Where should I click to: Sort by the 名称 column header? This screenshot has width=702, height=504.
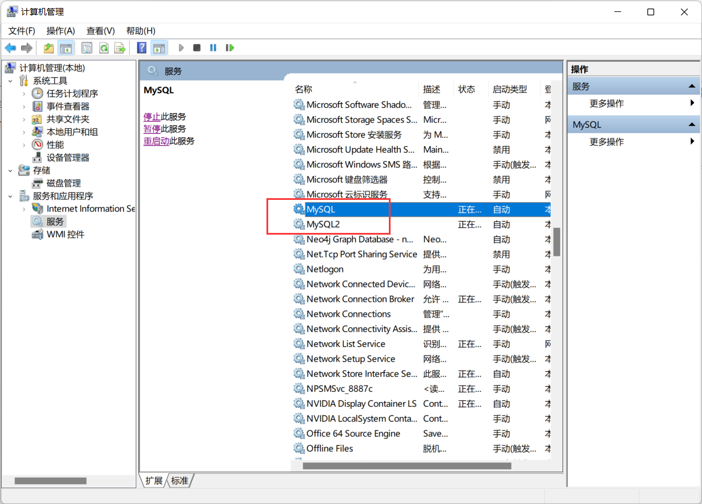click(355, 89)
